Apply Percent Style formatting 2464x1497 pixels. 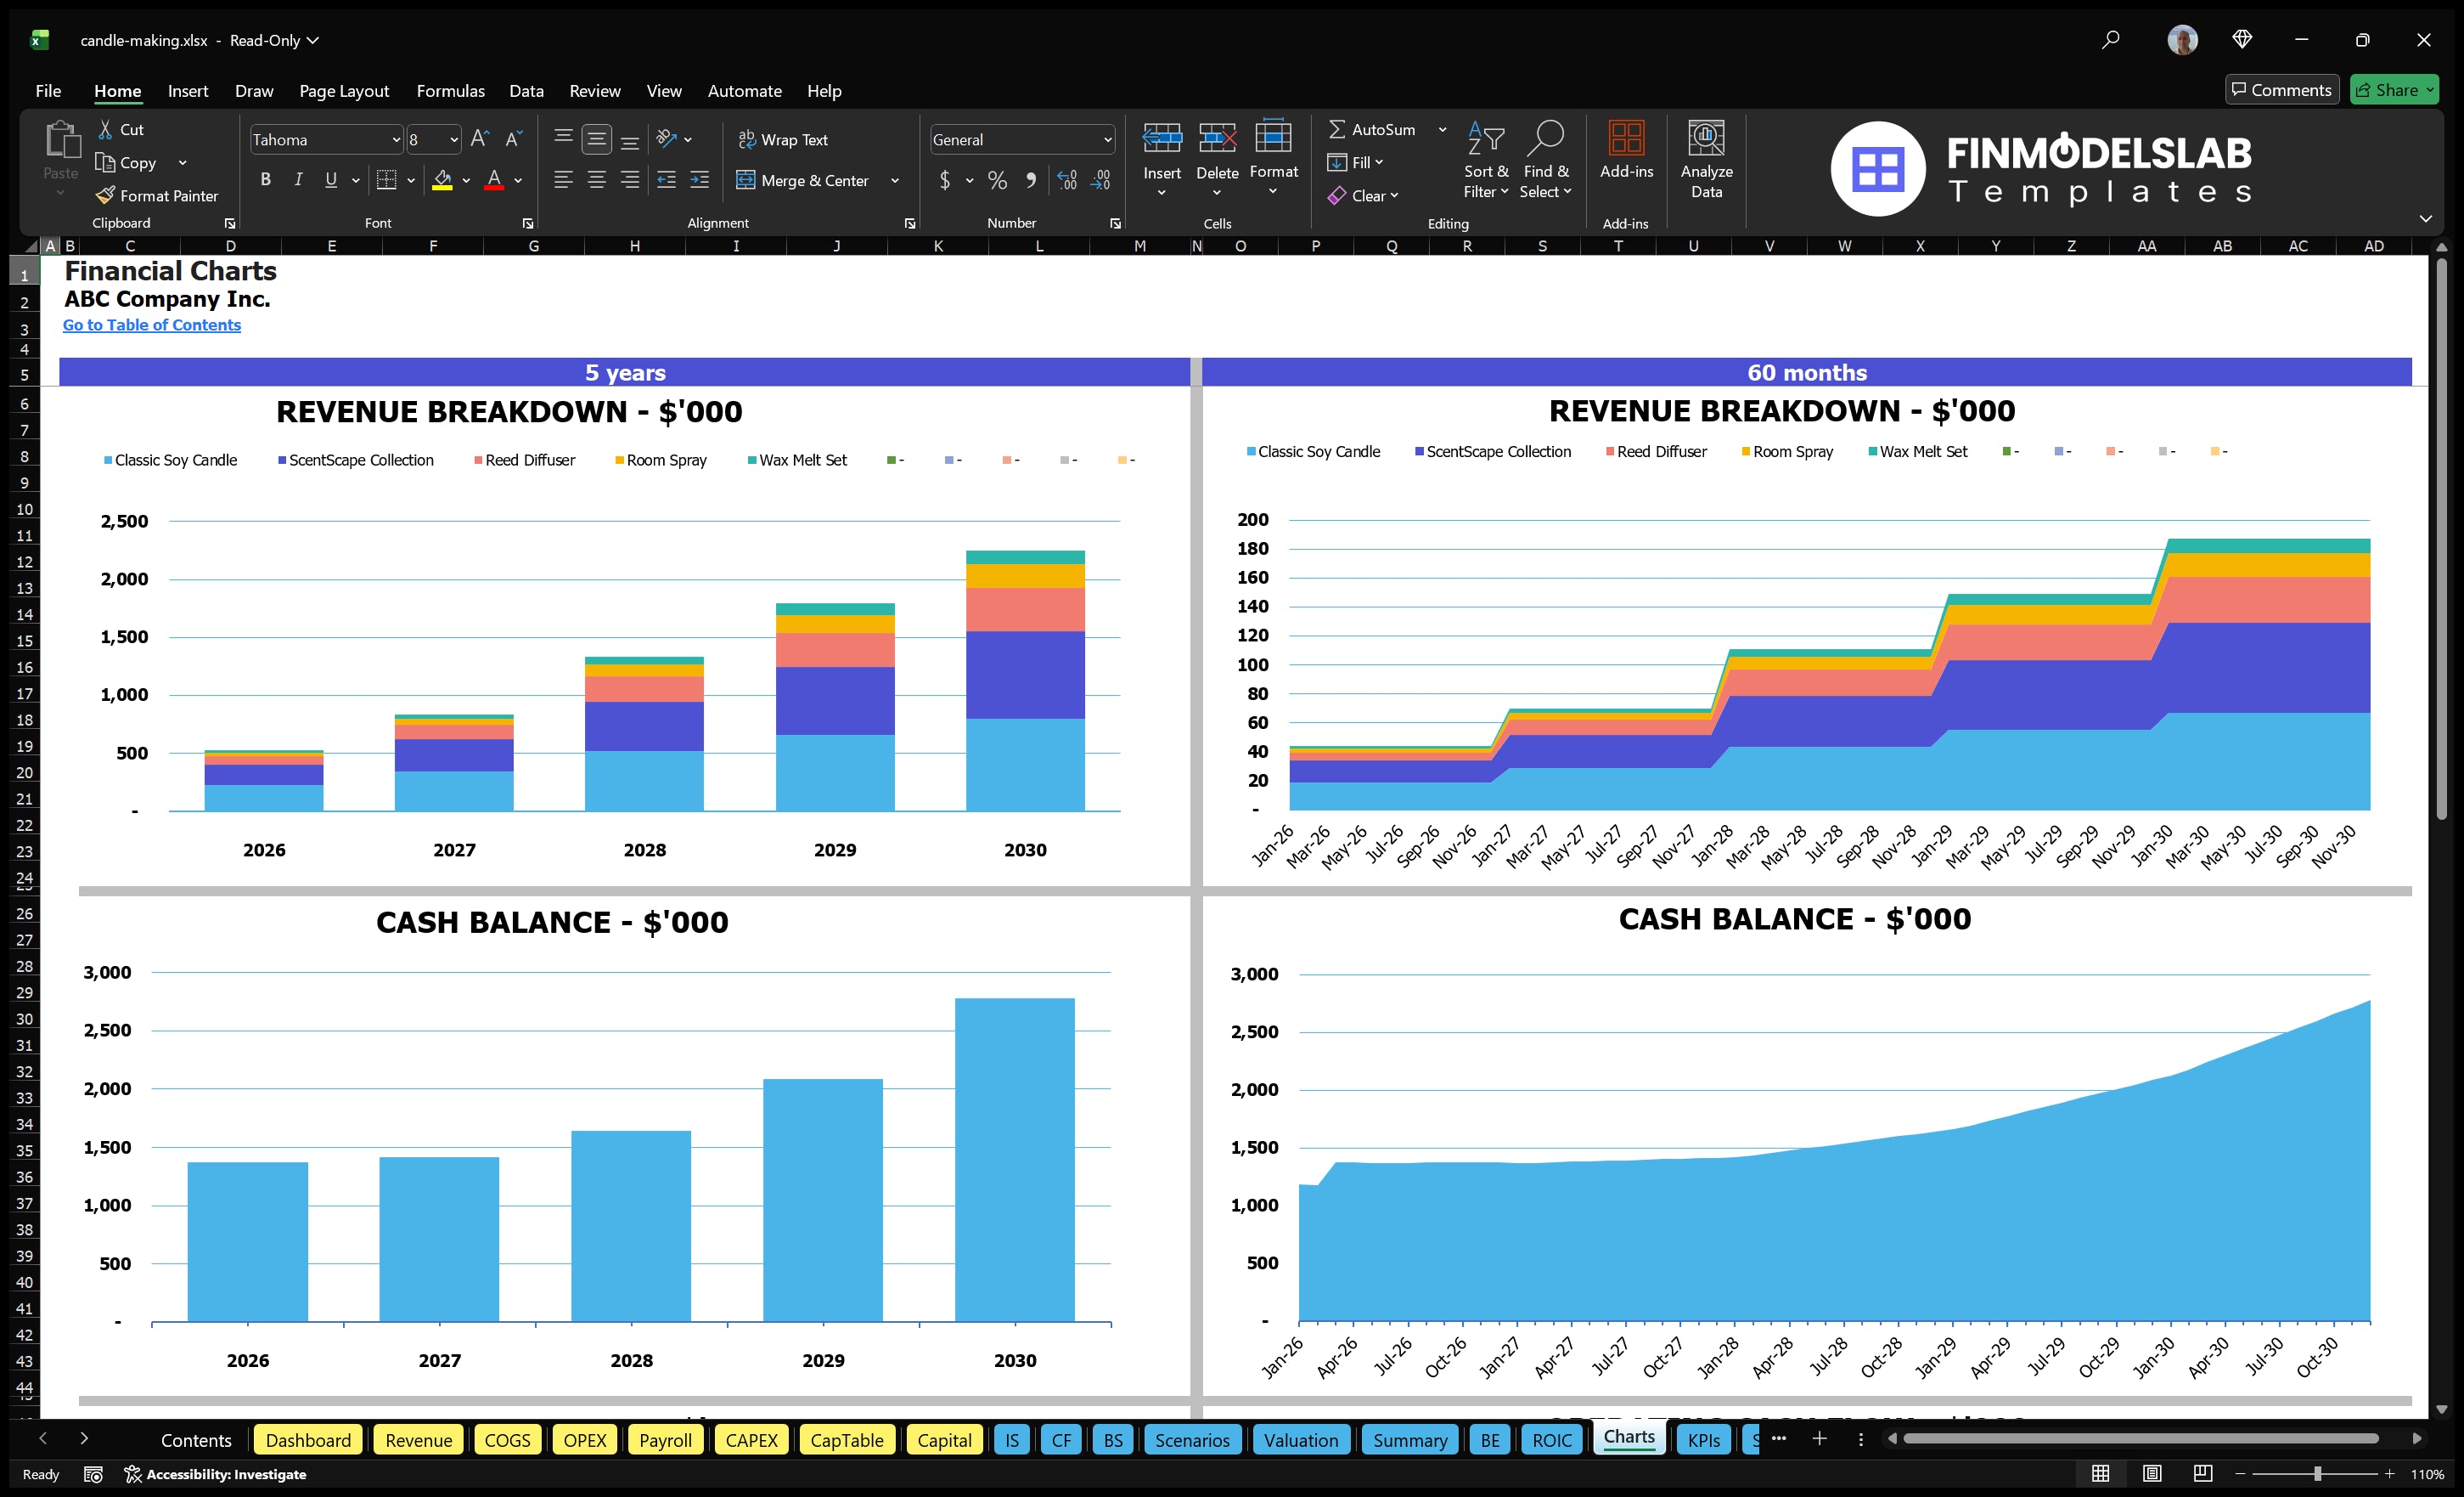click(997, 180)
